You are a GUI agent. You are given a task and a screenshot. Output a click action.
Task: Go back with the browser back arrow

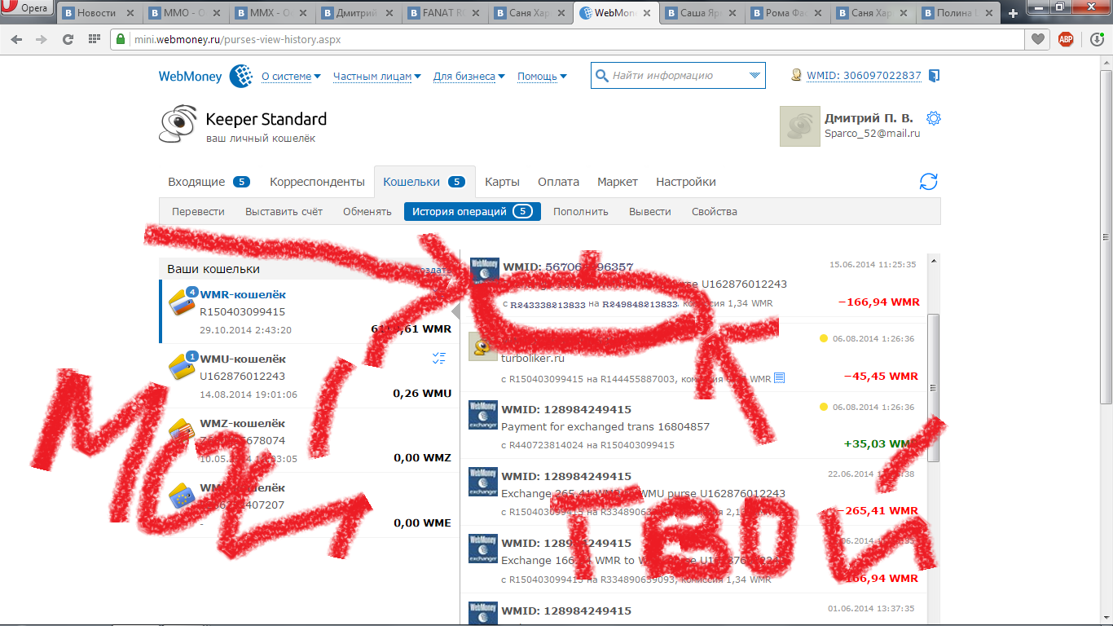point(17,39)
